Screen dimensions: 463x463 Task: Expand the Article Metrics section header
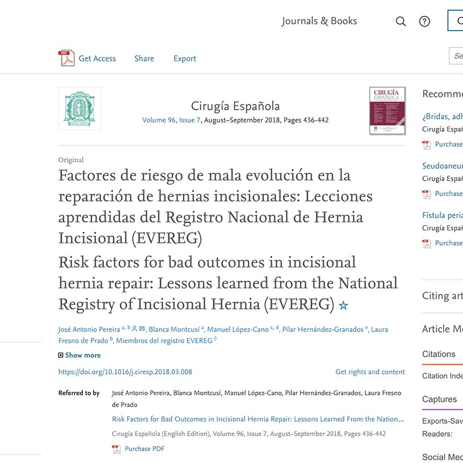442,329
